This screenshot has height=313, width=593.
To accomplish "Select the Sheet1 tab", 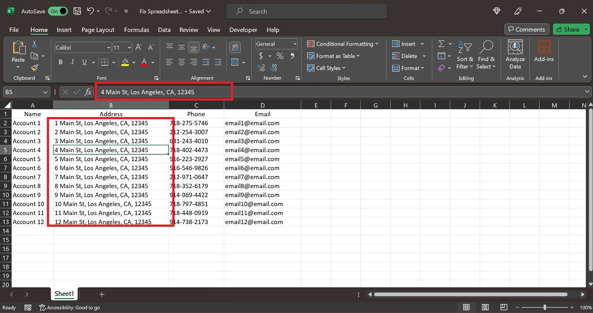I will pyautogui.click(x=64, y=293).
